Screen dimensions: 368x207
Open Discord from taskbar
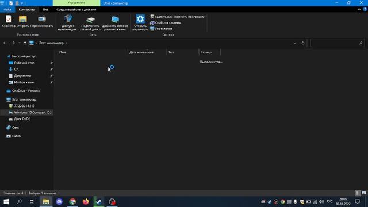pos(59,202)
